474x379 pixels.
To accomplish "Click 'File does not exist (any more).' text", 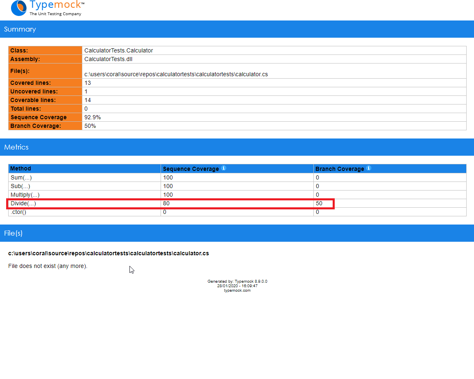I will tap(48, 266).
